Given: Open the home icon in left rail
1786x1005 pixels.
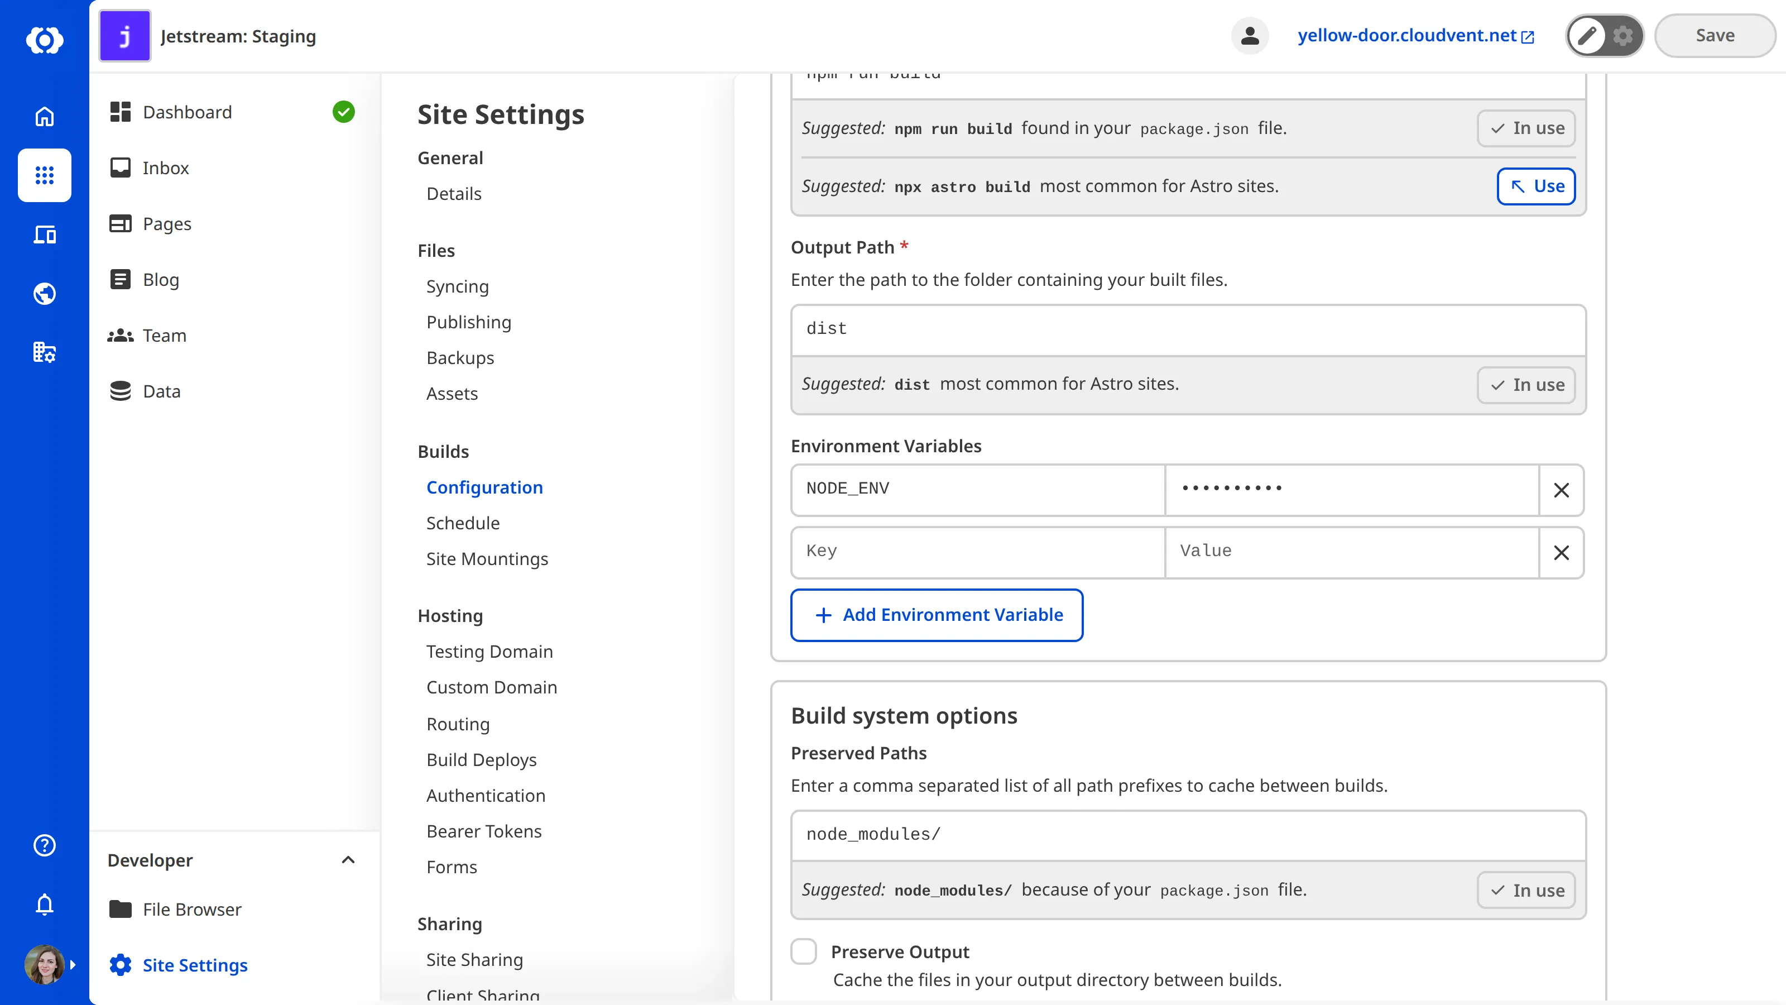Looking at the screenshot, I should (x=45, y=116).
